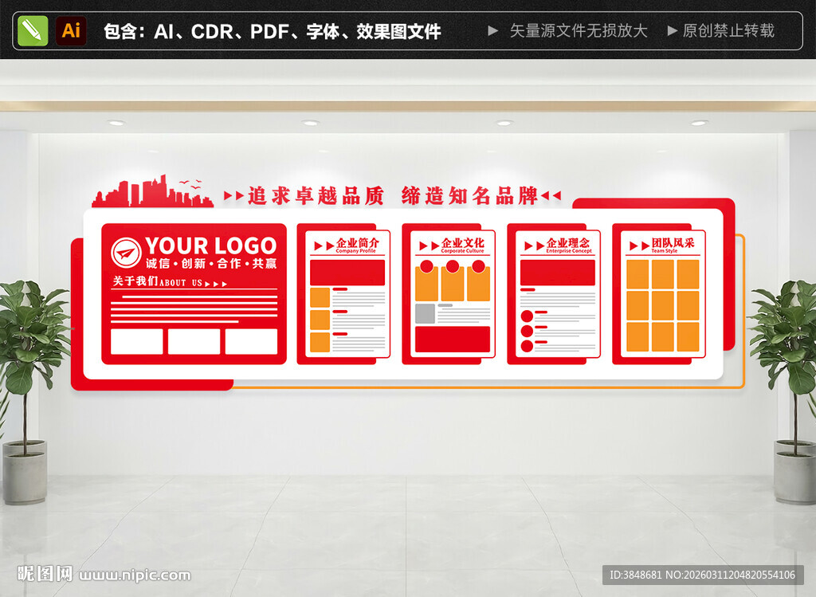Click the arrows beside 团队风采 heading
816x597 pixels.
tap(640, 246)
